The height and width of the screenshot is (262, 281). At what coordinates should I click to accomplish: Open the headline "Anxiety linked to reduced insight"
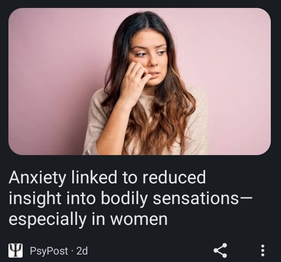(130, 198)
